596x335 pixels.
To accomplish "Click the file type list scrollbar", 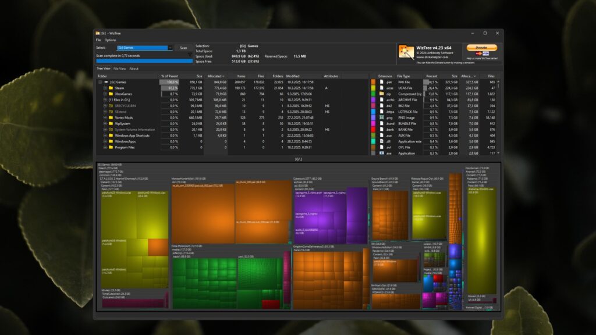I will point(498,117).
